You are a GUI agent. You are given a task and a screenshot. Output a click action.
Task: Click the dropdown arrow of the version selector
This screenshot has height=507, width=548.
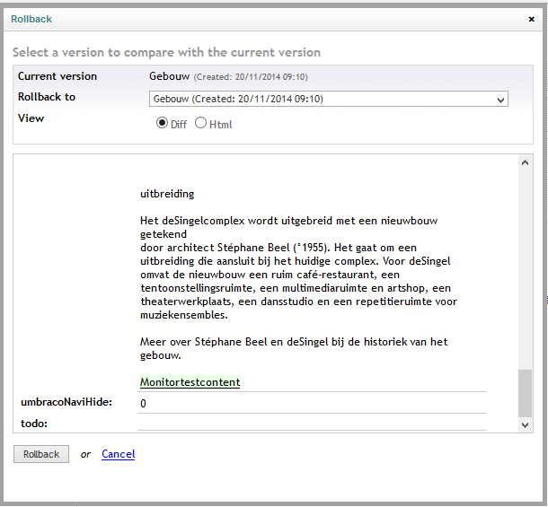click(x=500, y=101)
